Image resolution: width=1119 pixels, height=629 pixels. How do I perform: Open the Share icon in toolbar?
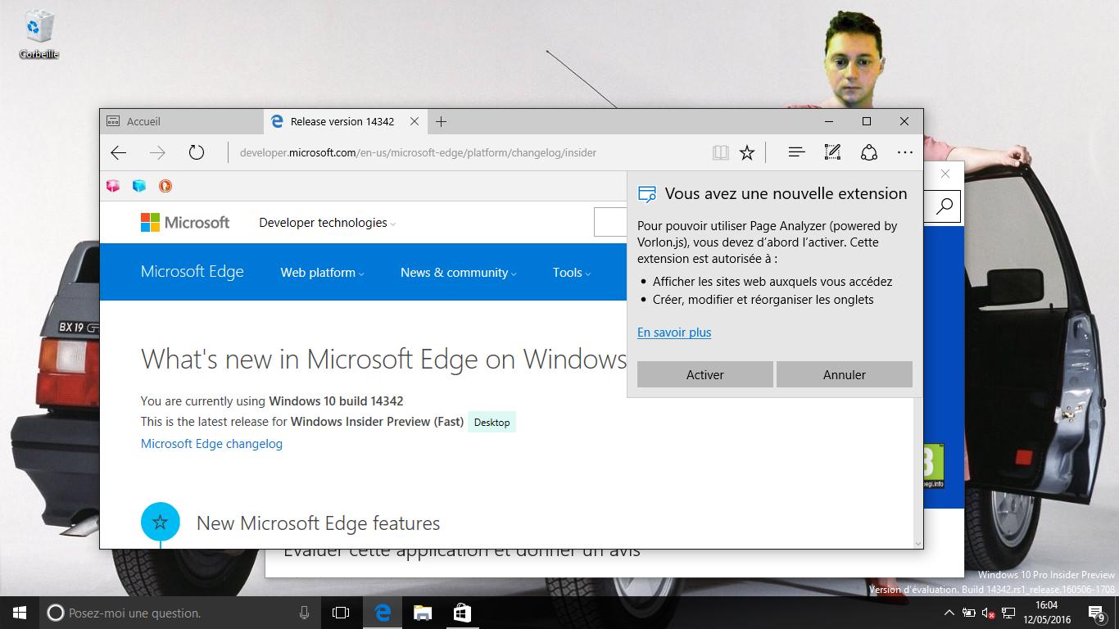pyautogui.click(x=868, y=152)
